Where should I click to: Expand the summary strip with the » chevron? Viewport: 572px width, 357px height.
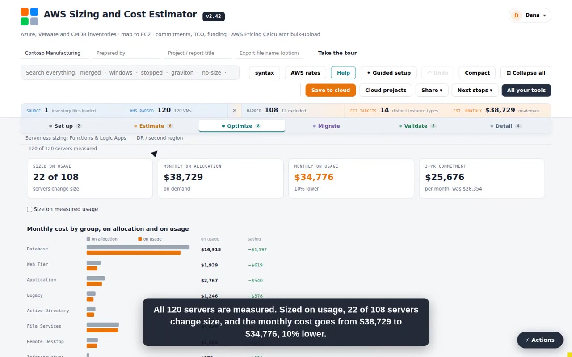click(x=235, y=111)
